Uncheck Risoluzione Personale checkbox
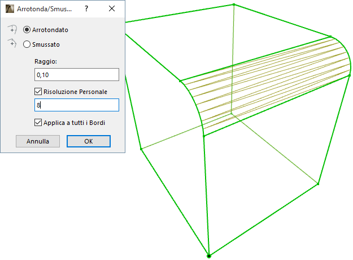Image resolution: width=353 pixels, height=260 pixels. (38, 92)
